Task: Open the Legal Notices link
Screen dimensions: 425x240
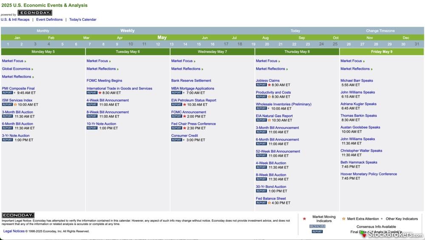Action: [x=14, y=231]
